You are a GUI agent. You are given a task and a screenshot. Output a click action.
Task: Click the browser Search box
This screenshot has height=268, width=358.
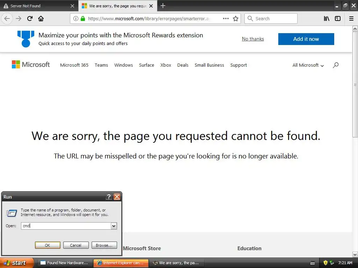[x=271, y=19]
